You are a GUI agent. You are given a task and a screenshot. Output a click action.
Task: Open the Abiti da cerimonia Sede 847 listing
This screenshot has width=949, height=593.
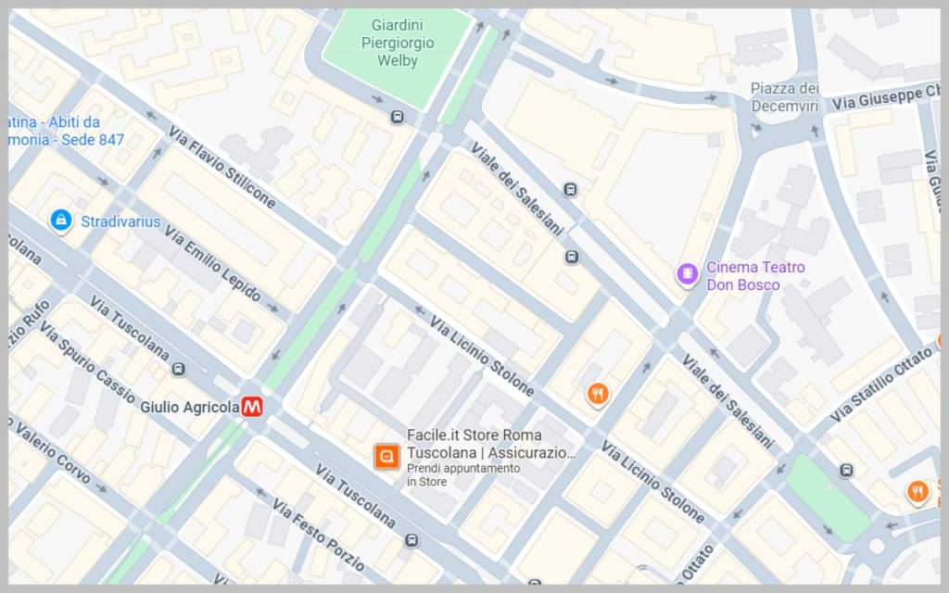point(66,131)
